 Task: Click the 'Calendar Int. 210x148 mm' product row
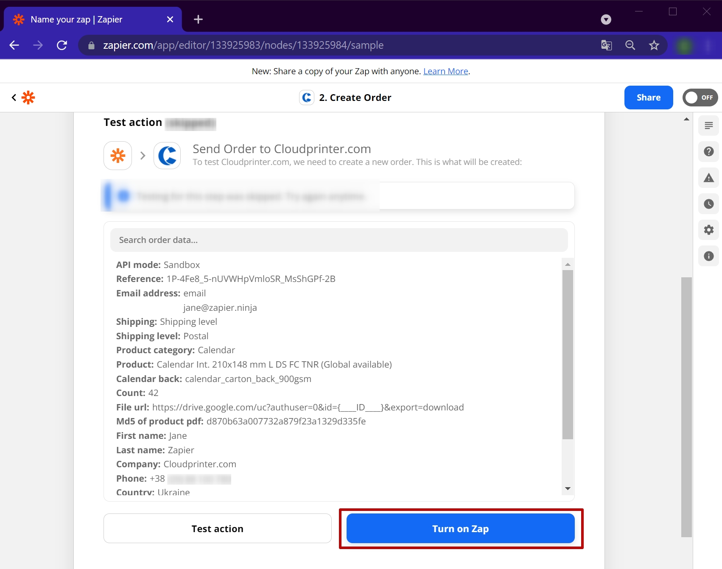[254, 365]
